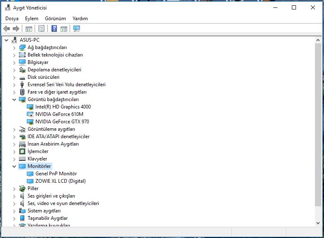Screen dimensions: 324x238
Task: Select the Sistem aygıtları label
Action: click(44, 211)
